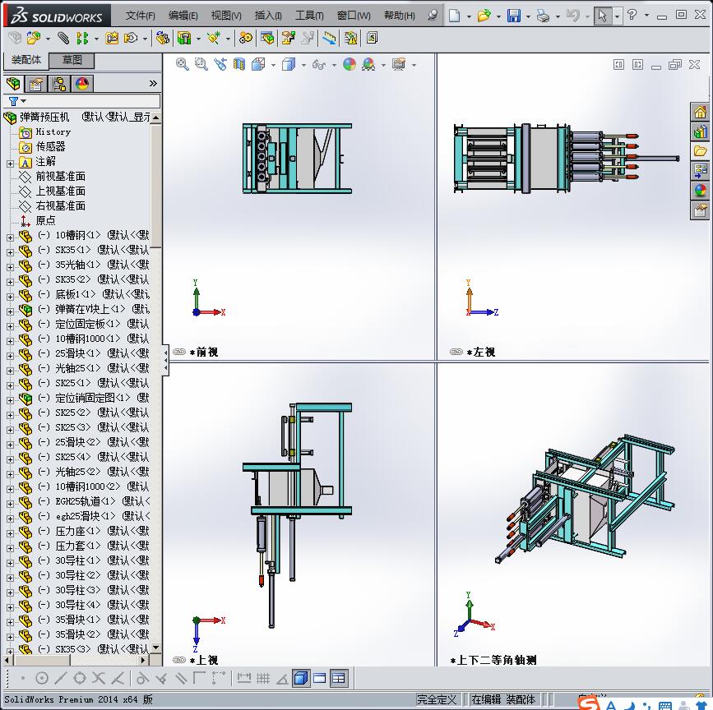Click the Zoom to Area icon

201,64
